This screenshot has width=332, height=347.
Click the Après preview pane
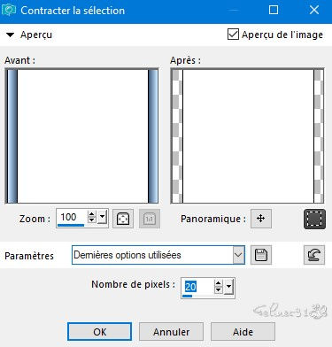[247, 136]
